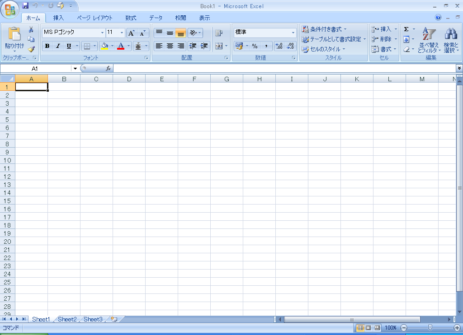Click the AutoSum sigma icon
The height and width of the screenshot is (335, 463).
(x=406, y=29)
